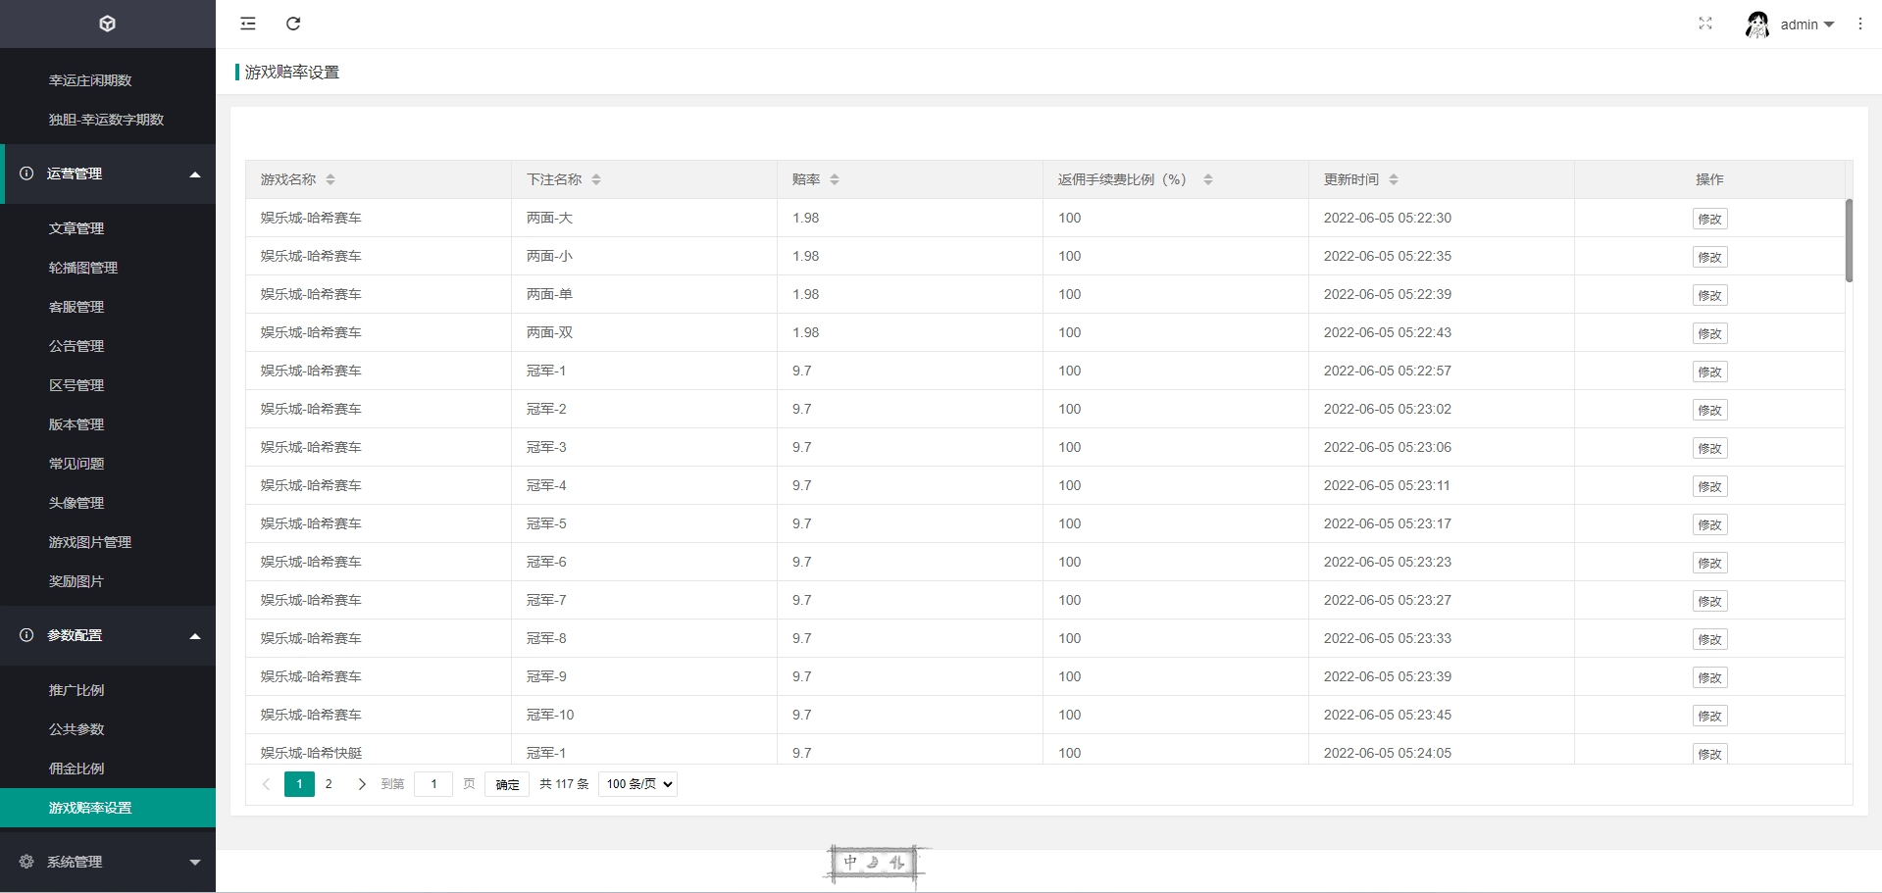Toggle fullscreen mode icon
This screenshot has width=1882, height=893.
[x=1705, y=24]
